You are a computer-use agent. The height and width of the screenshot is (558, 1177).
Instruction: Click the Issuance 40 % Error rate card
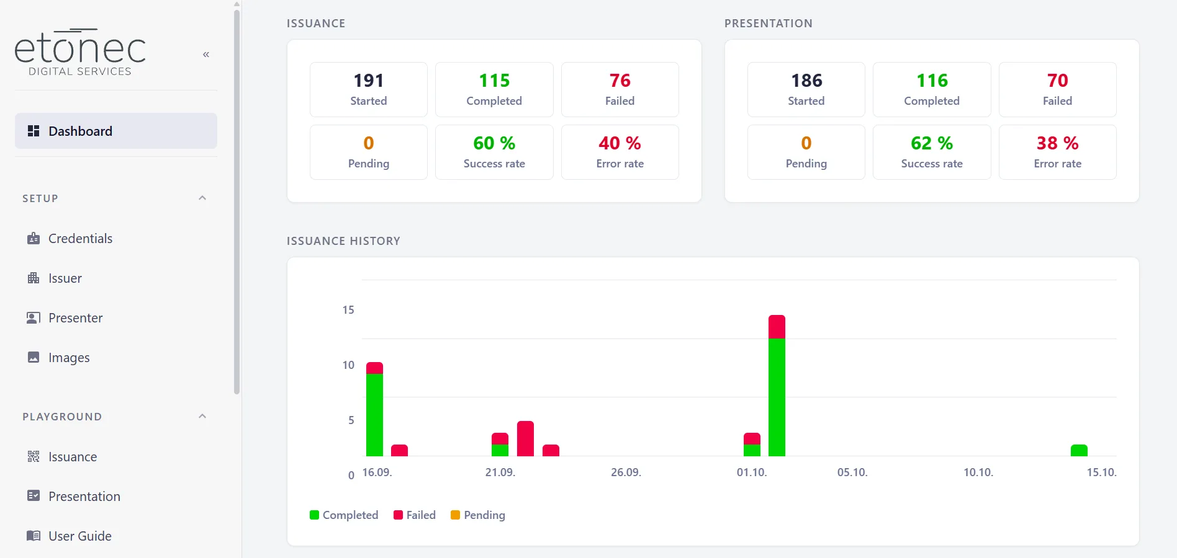tap(620, 153)
